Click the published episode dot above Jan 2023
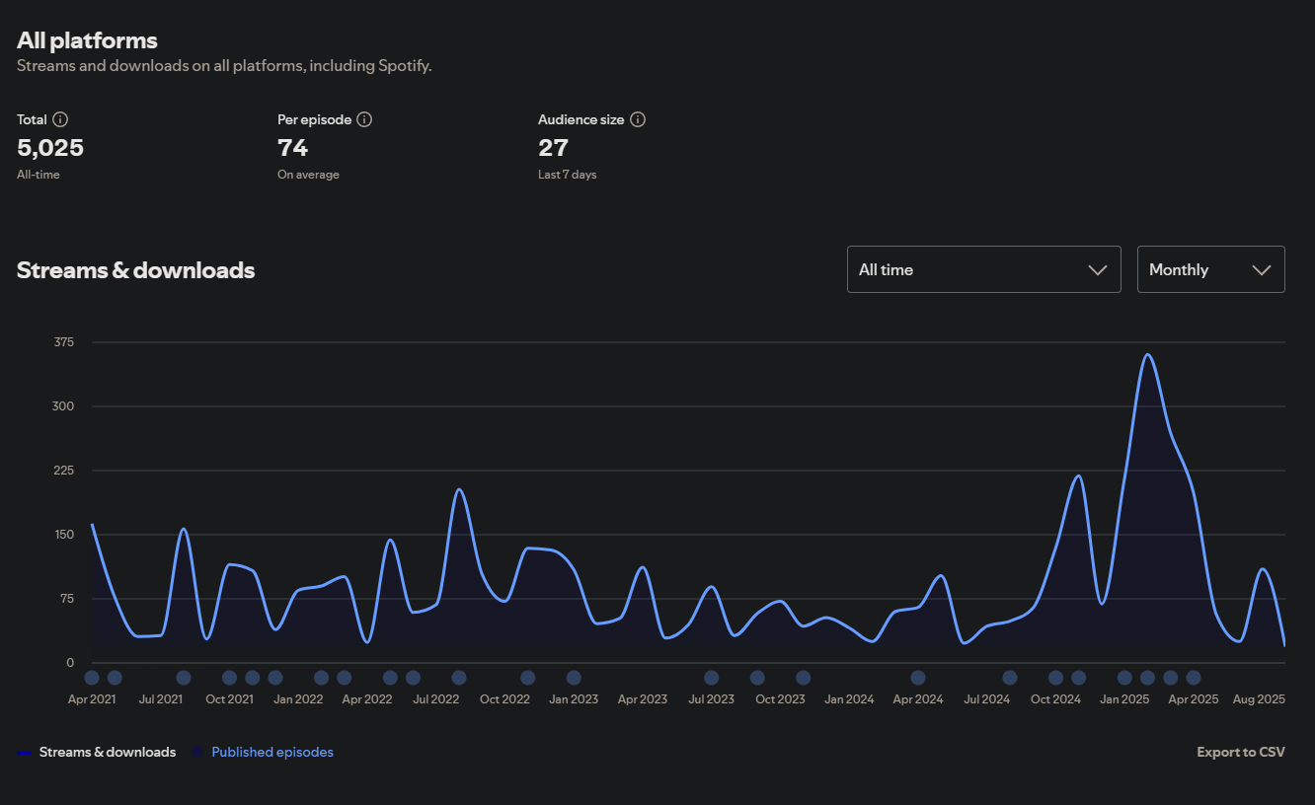1315x805 pixels. (574, 678)
